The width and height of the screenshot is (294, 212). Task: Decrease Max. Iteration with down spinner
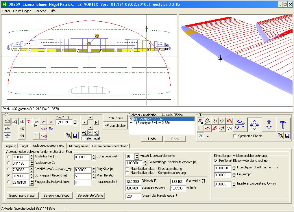[94, 177]
